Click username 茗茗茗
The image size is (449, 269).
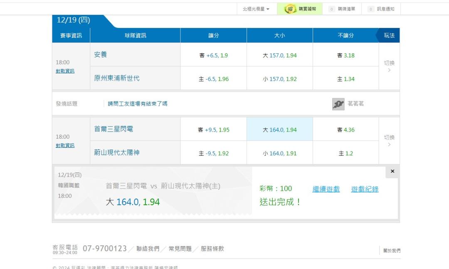pos(355,104)
